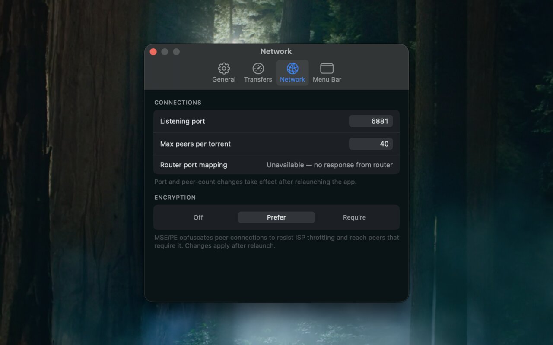Close the Network preferences window
This screenshot has height=345, width=553.
tap(153, 52)
